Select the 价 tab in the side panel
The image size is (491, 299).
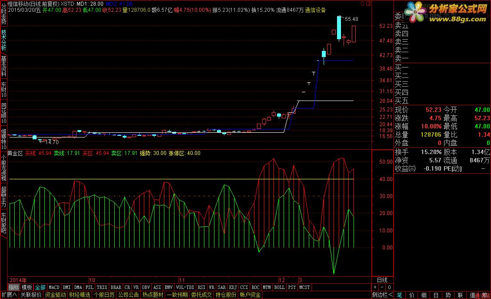(412, 295)
